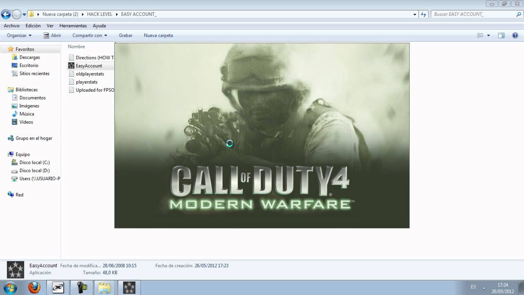Image resolution: width=524 pixels, height=295 pixels.
Task: Click the Call of Duty 4 splash image
Action: click(x=262, y=136)
